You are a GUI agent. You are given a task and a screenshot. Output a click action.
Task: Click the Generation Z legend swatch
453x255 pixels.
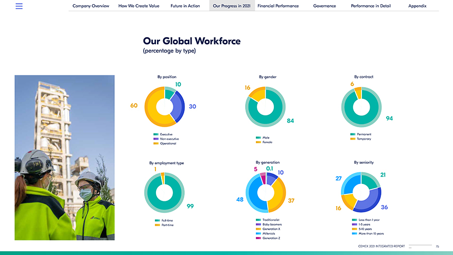[x=258, y=238]
